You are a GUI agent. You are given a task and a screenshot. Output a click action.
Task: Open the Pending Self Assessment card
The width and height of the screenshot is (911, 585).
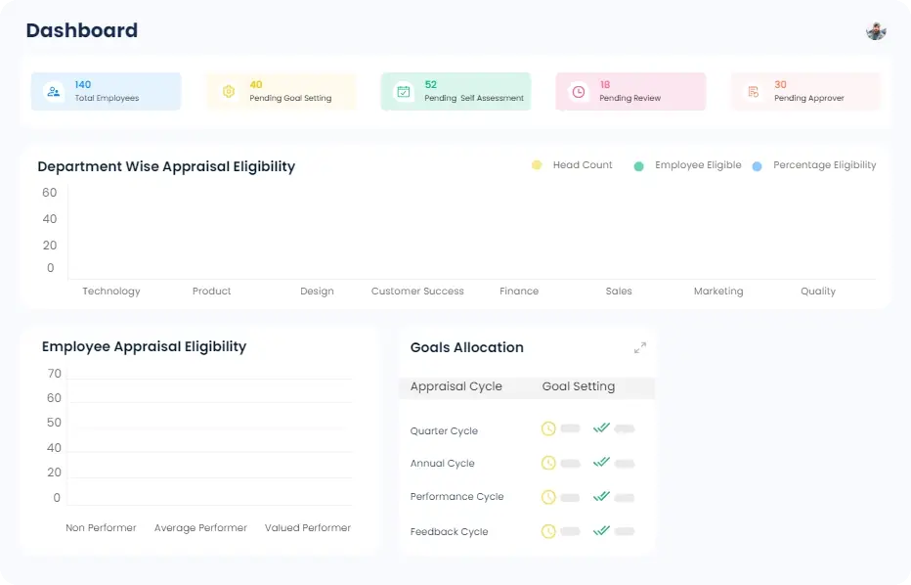pyautogui.click(x=456, y=91)
